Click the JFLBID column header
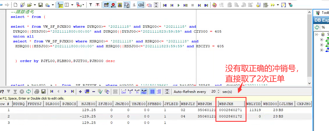Viewport: 329px width, 131px height. pyautogui.click(x=171, y=104)
